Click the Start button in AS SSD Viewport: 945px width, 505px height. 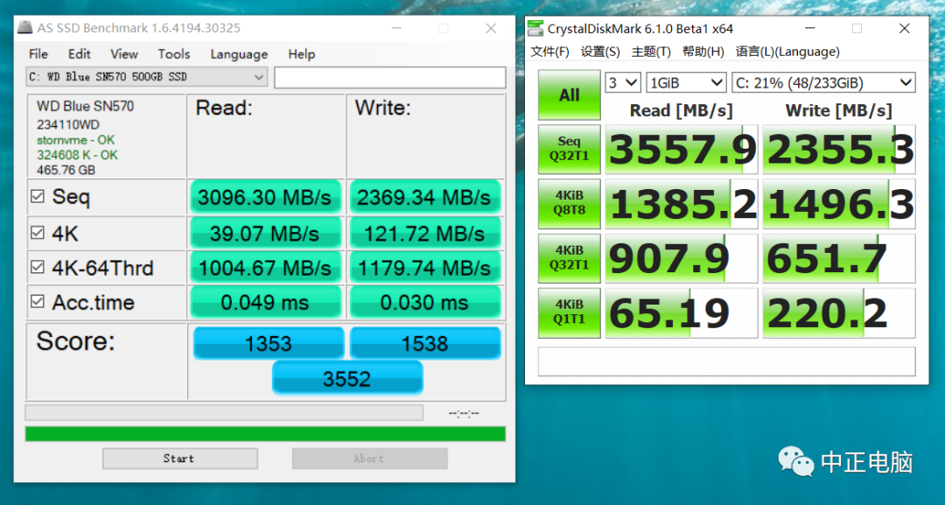pos(179,458)
